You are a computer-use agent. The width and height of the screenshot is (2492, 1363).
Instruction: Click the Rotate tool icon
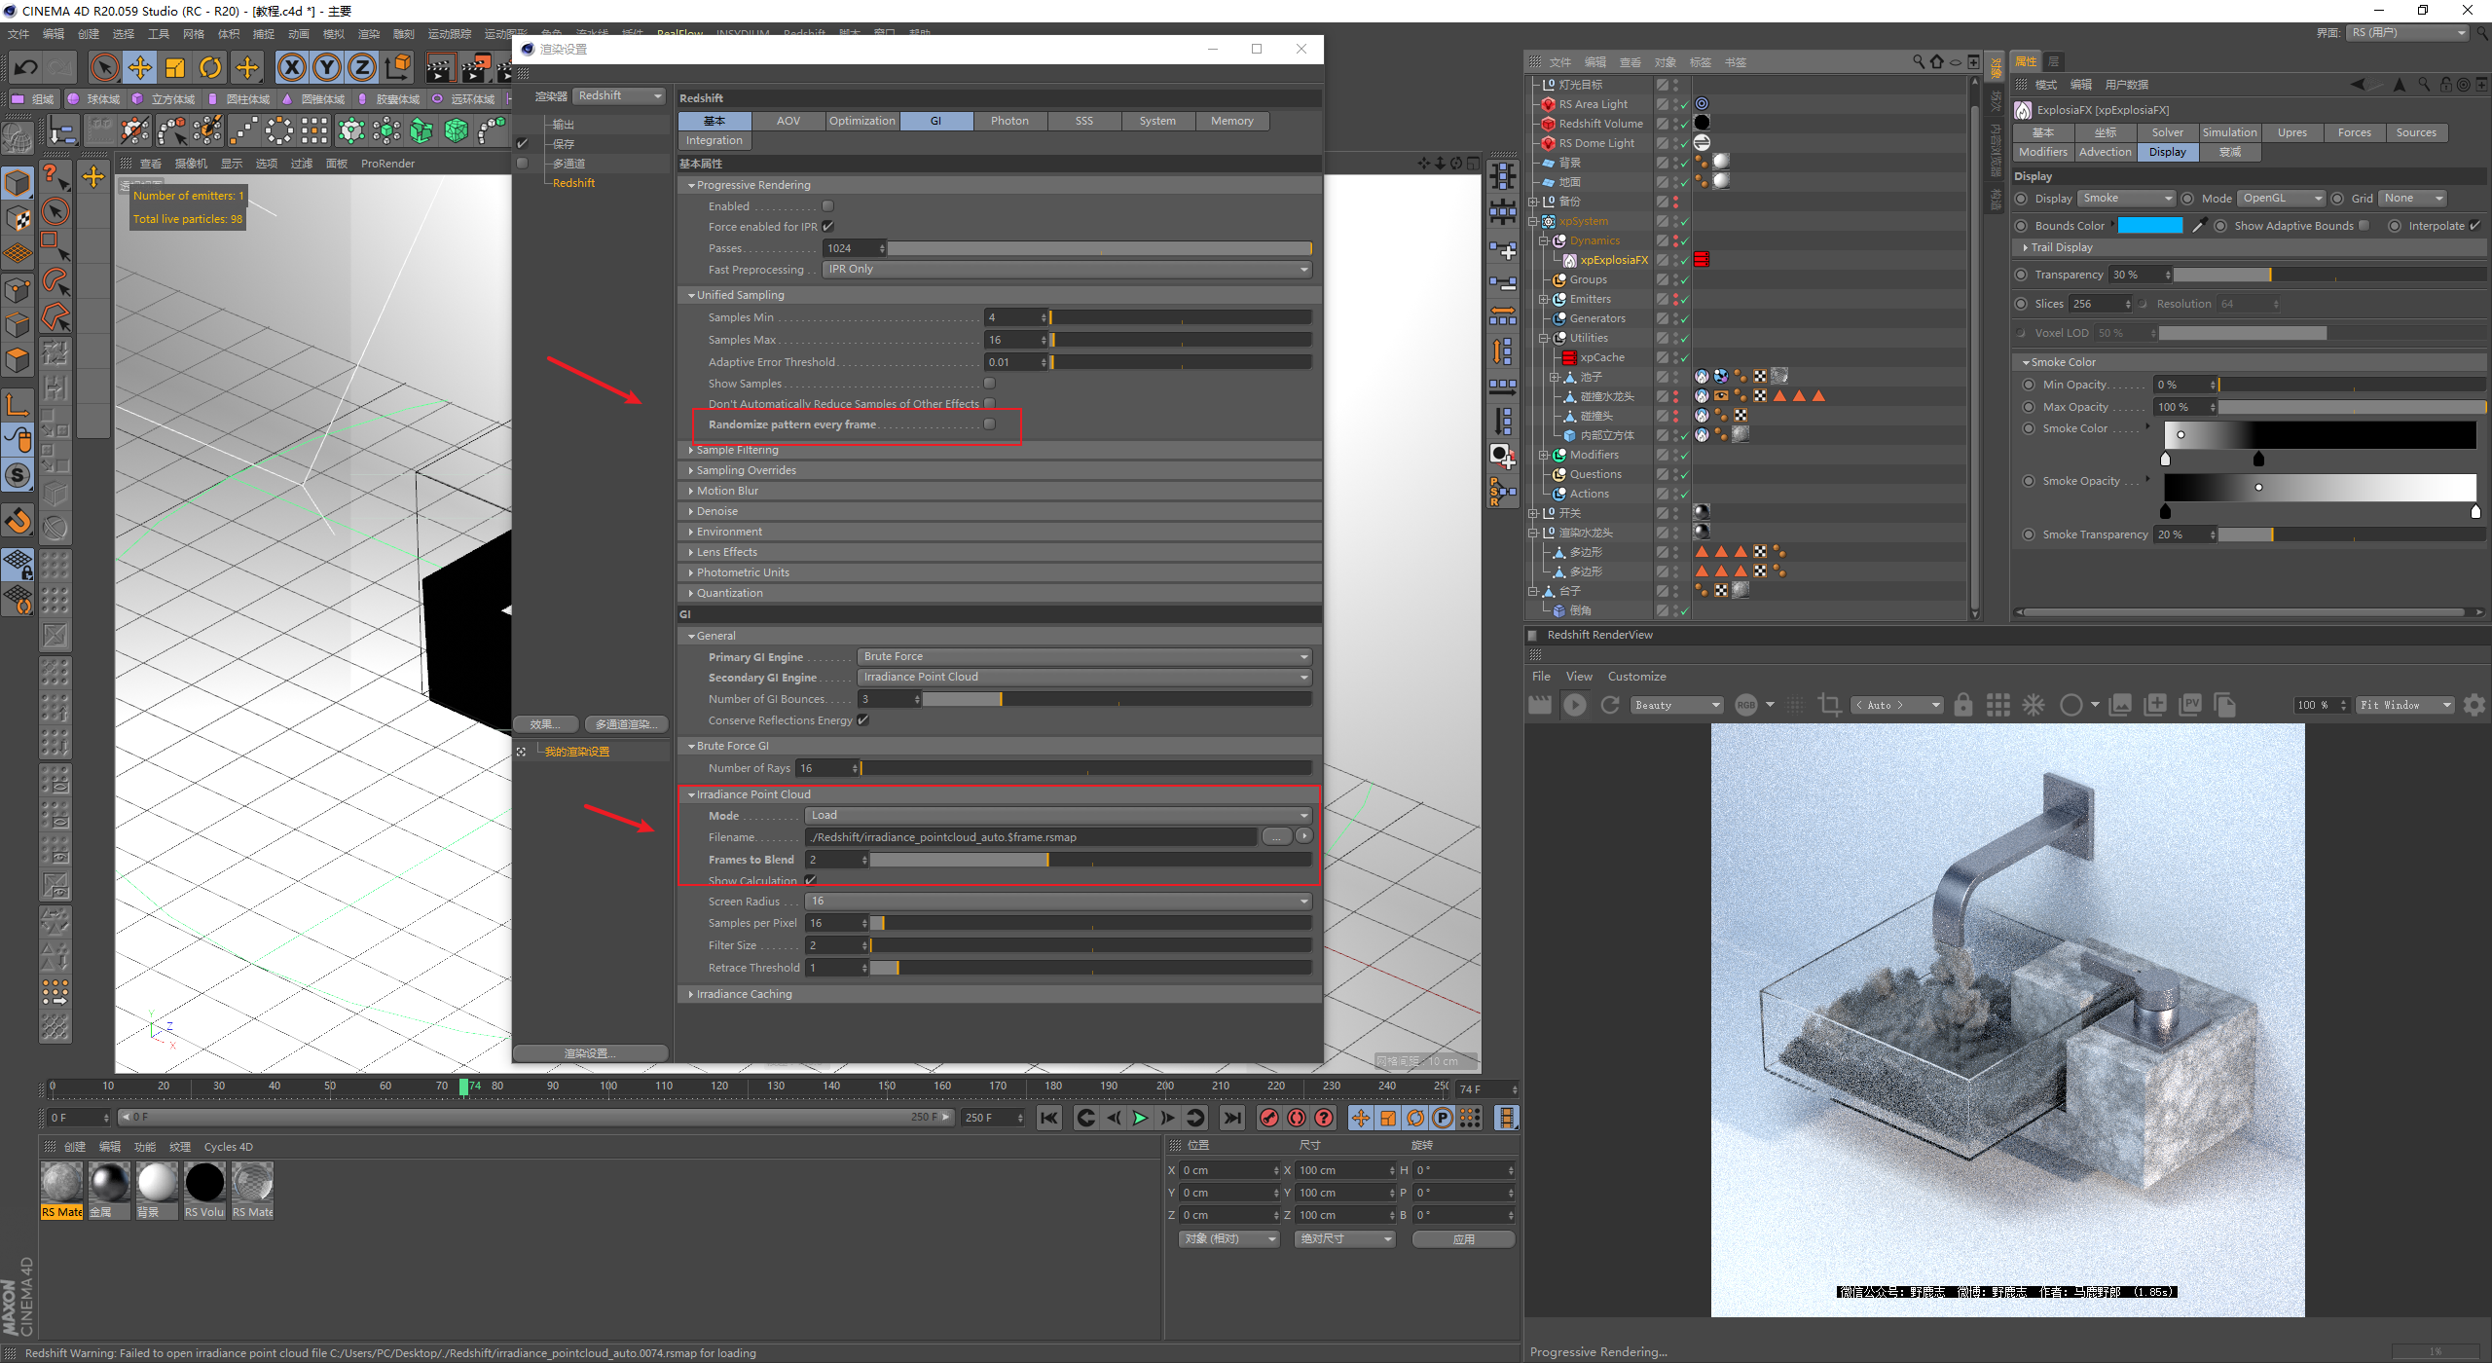(210, 67)
